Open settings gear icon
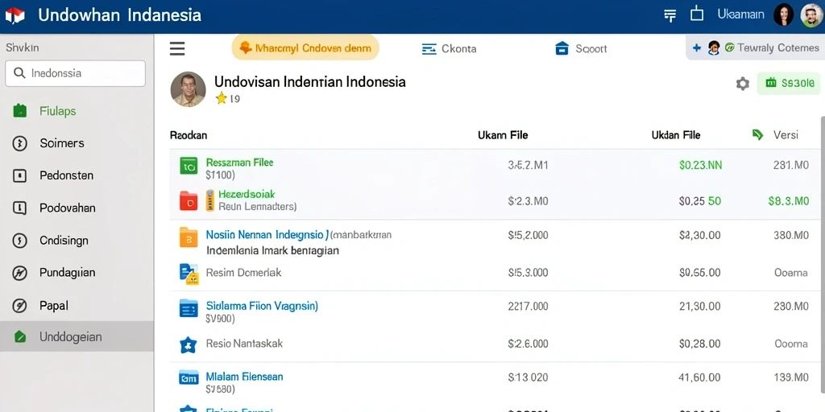825x412 pixels. pyautogui.click(x=742, y=84)
